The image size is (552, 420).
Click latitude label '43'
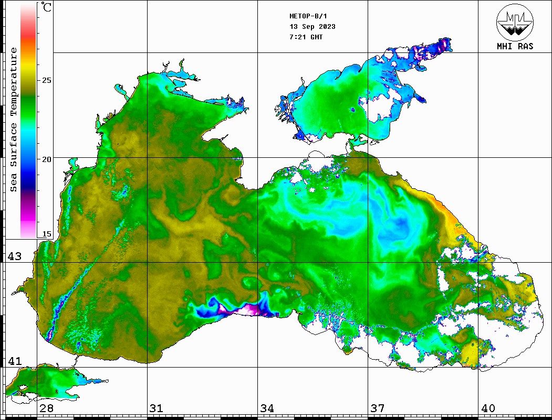(x=14, y=256)
